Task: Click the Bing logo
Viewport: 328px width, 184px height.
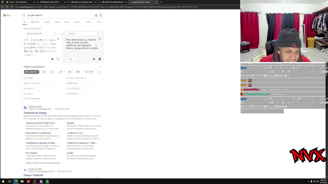Action: click(7, 15)
